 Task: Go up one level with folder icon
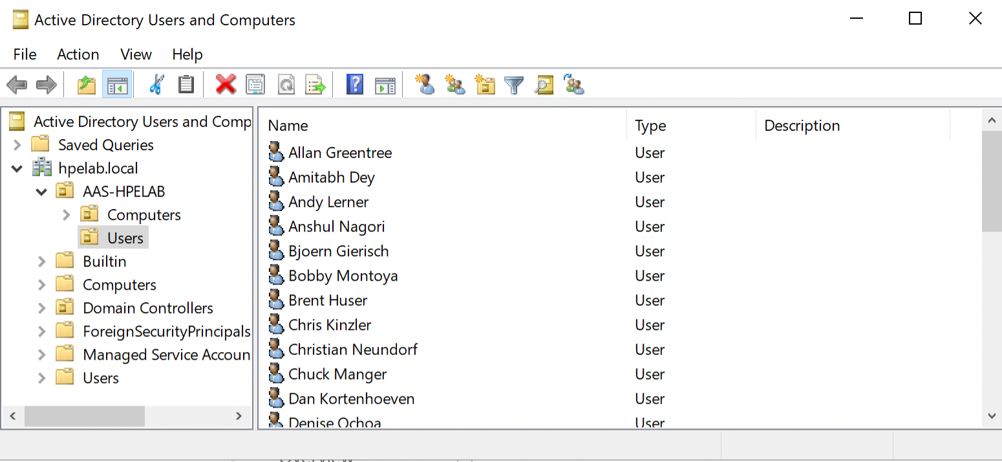(87, 84)
